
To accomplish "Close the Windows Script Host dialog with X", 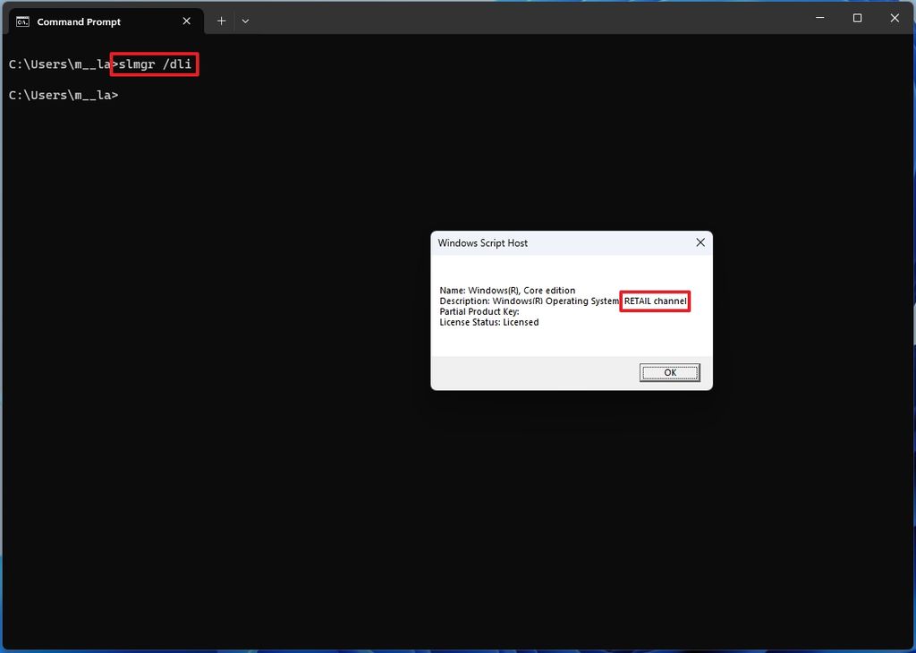I will tap(700, 242).
